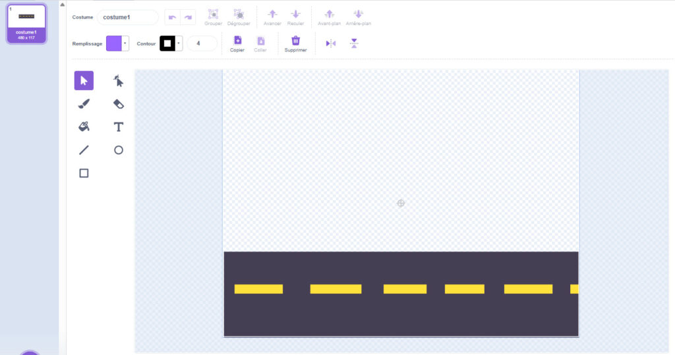Click the outline width number field
675x355 pixels.
(x=202, y=43)
